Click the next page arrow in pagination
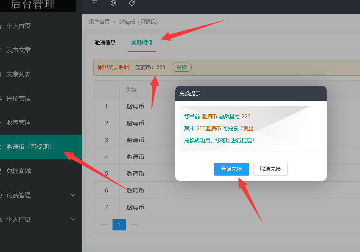 (134, 224)
